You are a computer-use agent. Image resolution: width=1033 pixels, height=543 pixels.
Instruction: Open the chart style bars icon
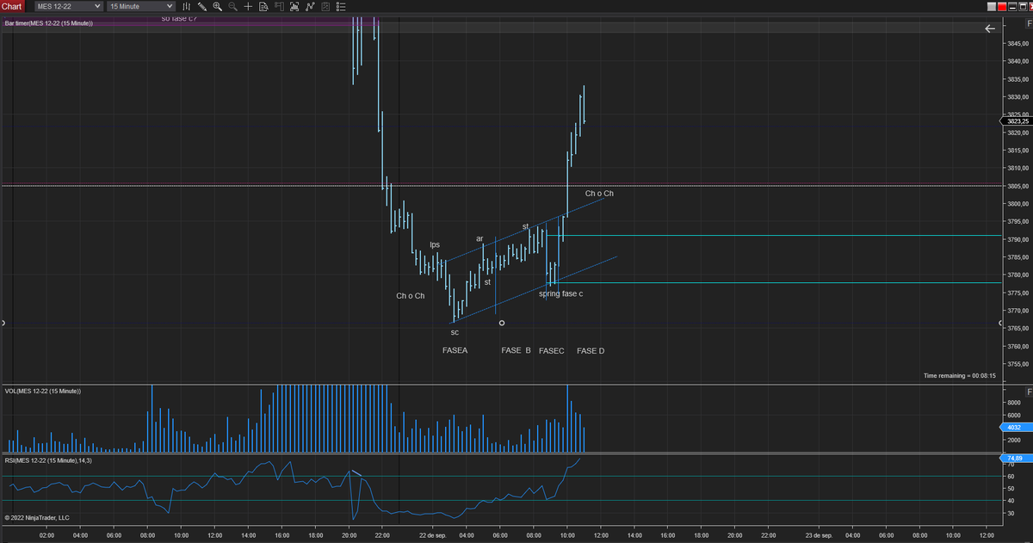pyautogui.click(x=187, y=6)
